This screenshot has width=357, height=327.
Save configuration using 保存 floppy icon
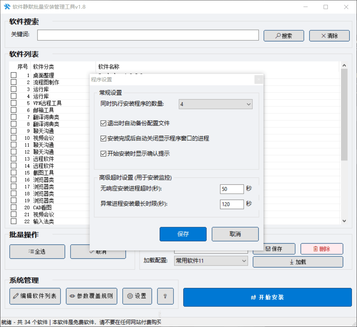(274, 249)
